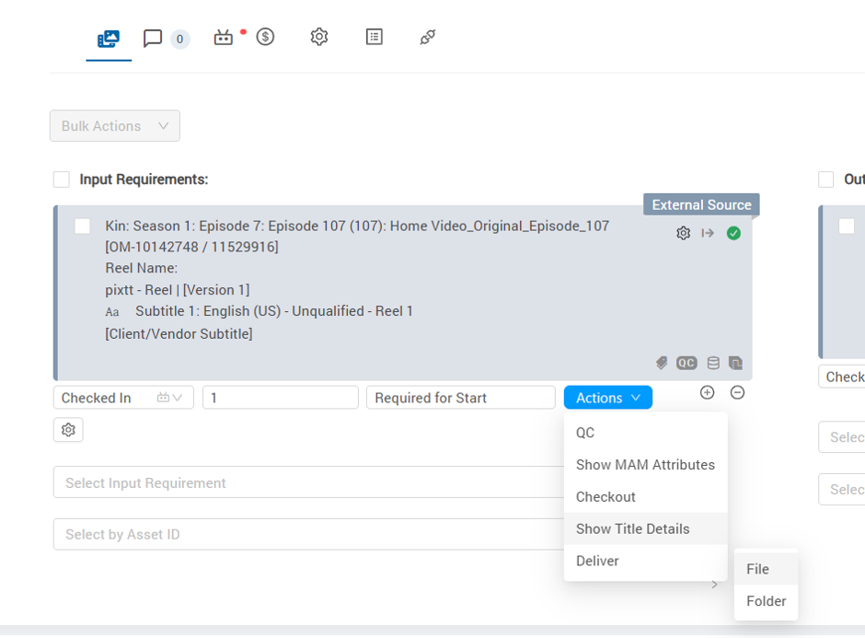865x638 pixels.
Task: Choose Deliver from the Actions menu
Action: coord(645,561)
